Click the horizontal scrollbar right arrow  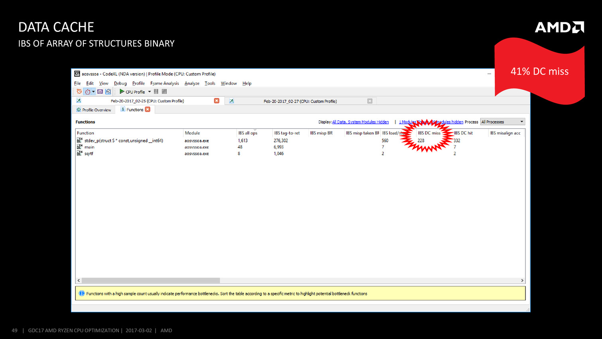tap(522, 280)
